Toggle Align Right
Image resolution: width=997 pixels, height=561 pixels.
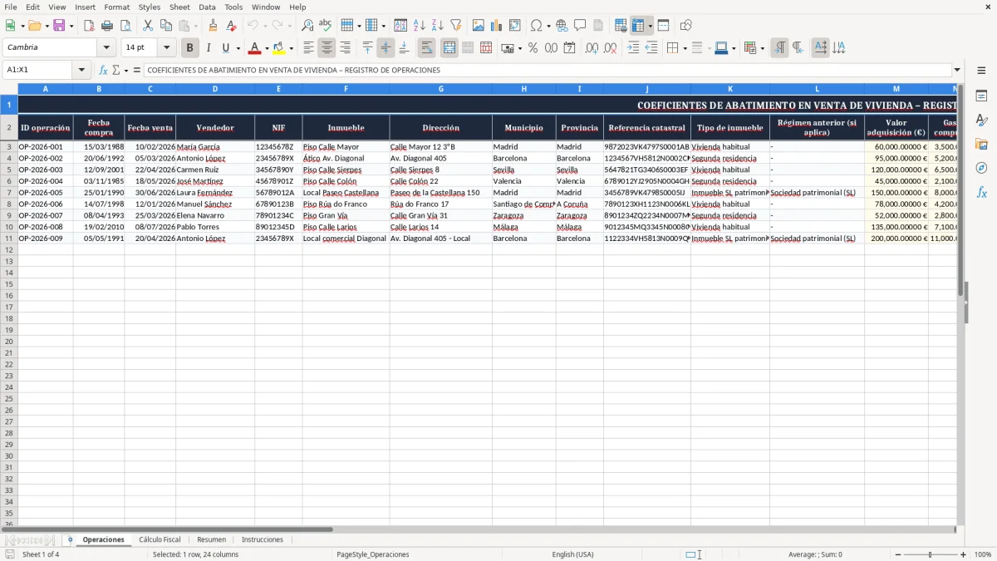pos(345,48)
